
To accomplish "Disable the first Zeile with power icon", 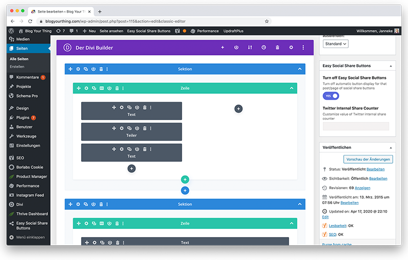I will point(109,88).
